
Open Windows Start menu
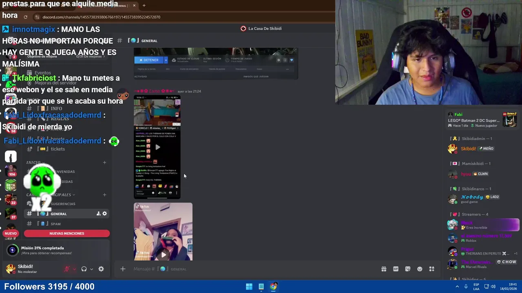pyautogui.click(x=249, y=286)
